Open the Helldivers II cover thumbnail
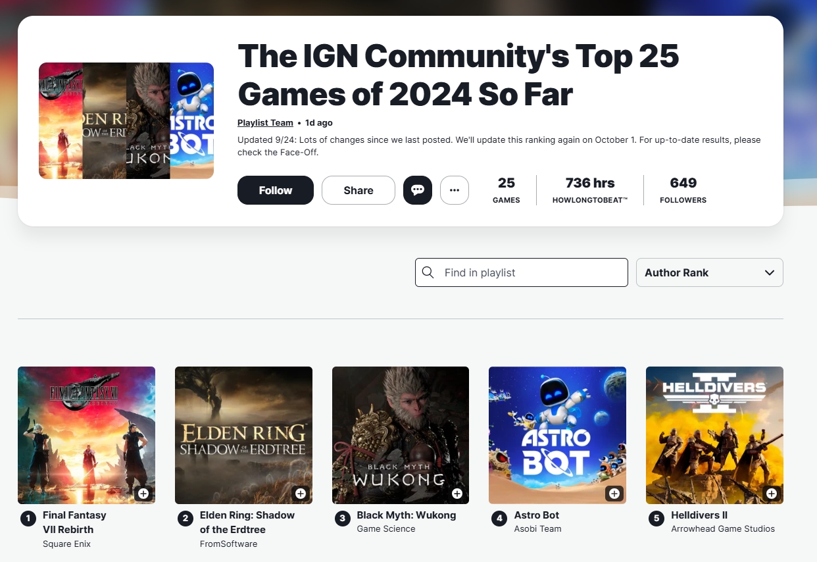Image resolution: width=817 pixels, height=562 pixels. (x=714, y=435)
